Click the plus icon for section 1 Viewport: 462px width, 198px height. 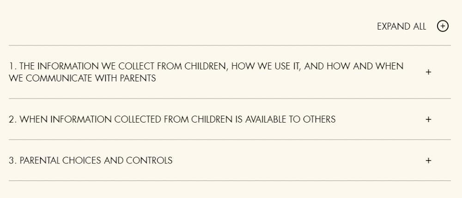point(428,72)
